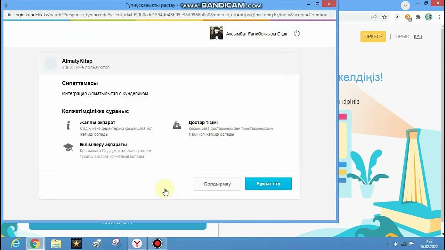Viewport: 445px width, 250px height.
Task: Click the search extension icon in Chrome
Action: pyautogui.click(x=397, y=17)
